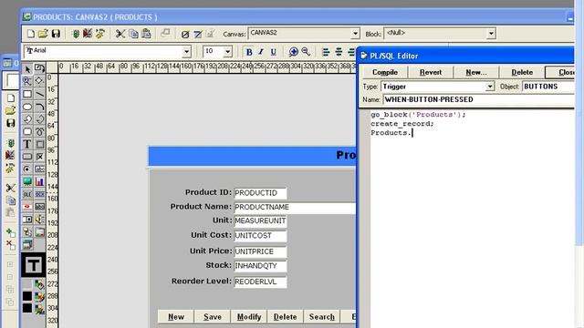Open the Line Color palette
The height and width of the screenshot is (328, 584).
[39, 297]
